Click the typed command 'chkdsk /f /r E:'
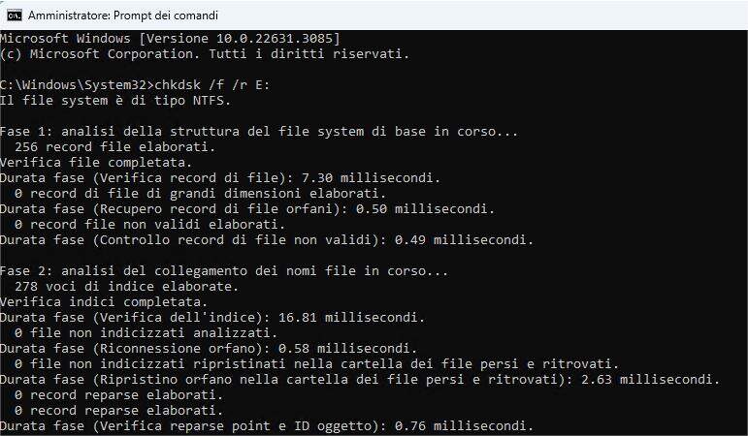Viewport: 748px width, 436px height. click(211, 85)
